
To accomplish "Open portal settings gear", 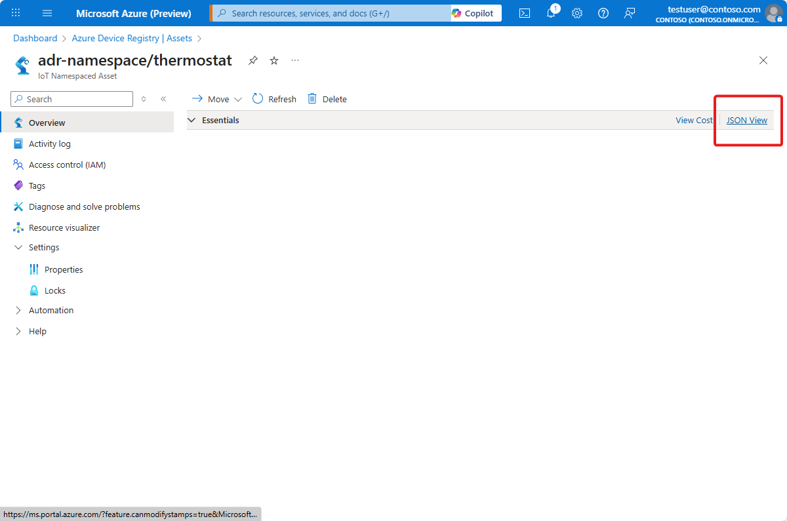I will tap(577, 13).
